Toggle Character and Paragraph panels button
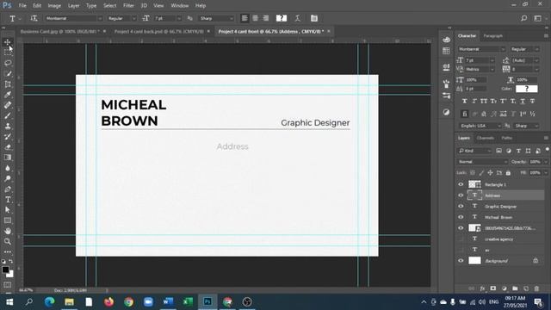This screenshot has width=551, height=310. click(313, 18)
